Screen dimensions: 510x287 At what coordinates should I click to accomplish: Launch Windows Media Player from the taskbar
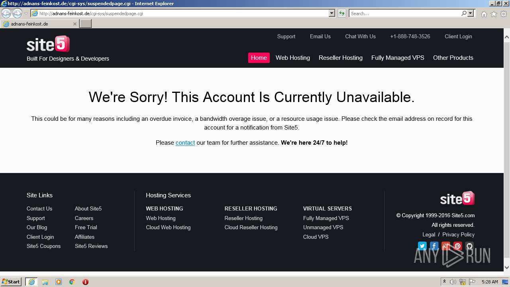click(x=59, y=282)
